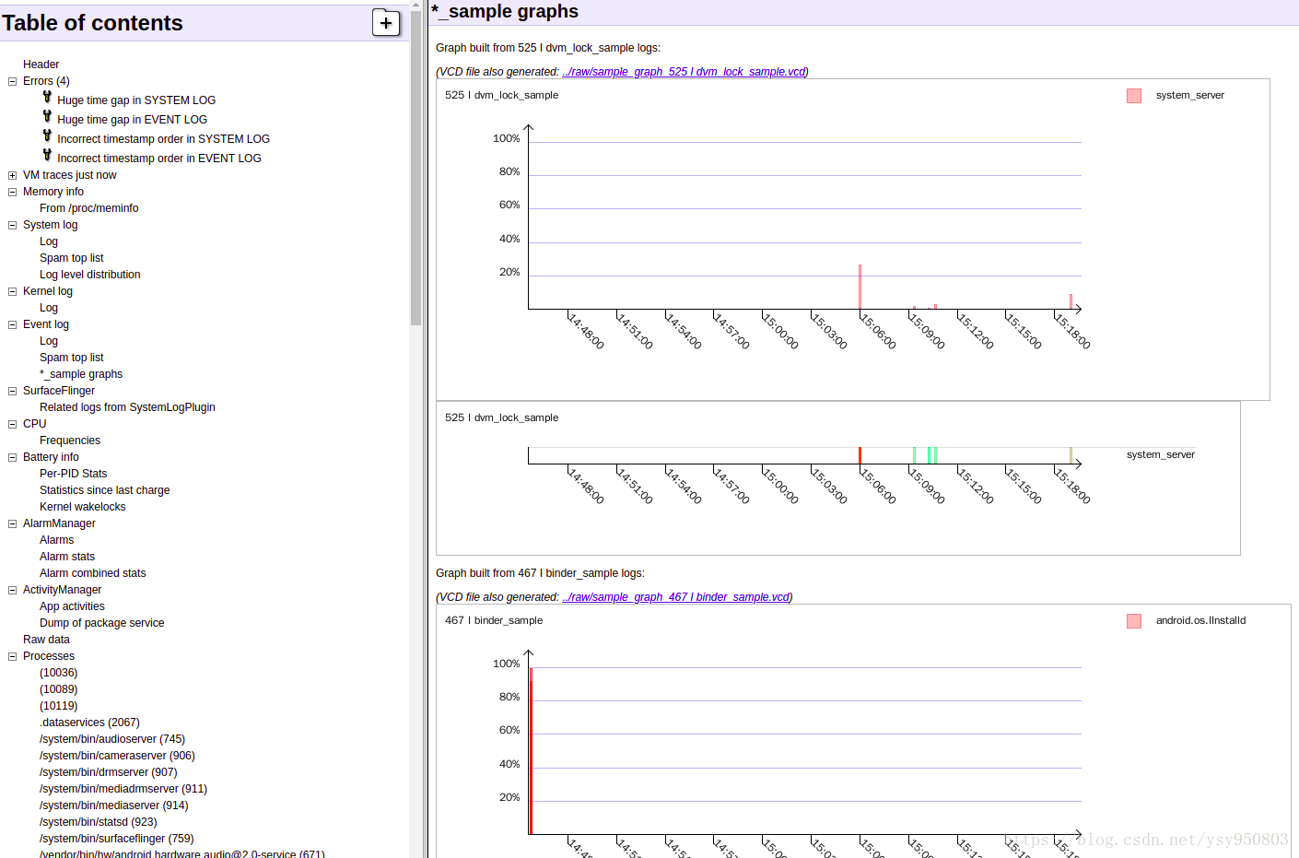Open Log level distribution entry
Screen dimensions: 1299x858
[x=90, y=275]
